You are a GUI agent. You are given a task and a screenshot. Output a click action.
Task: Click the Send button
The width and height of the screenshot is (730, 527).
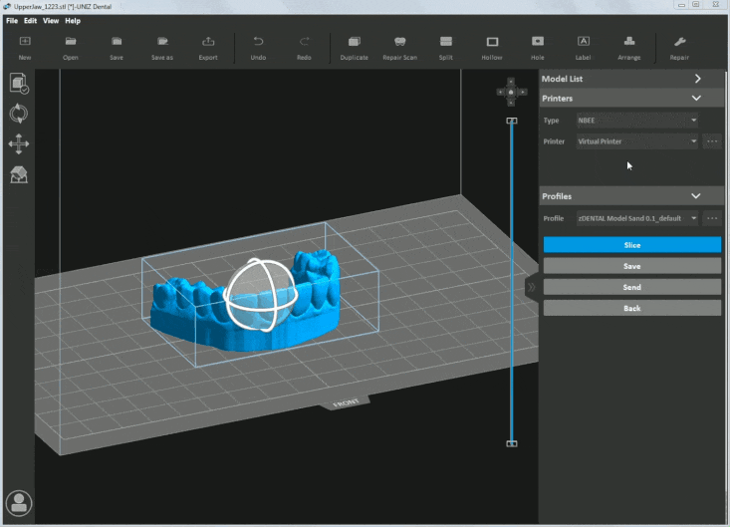631,287
